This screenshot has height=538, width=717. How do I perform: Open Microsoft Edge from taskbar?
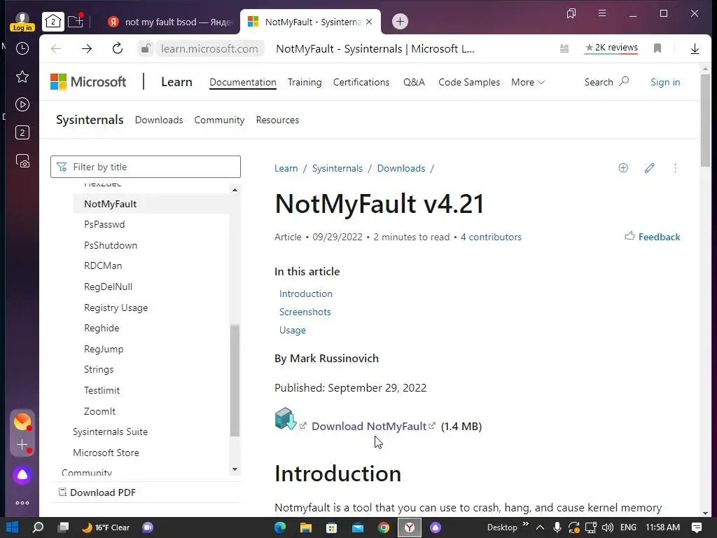pos(280,527)
